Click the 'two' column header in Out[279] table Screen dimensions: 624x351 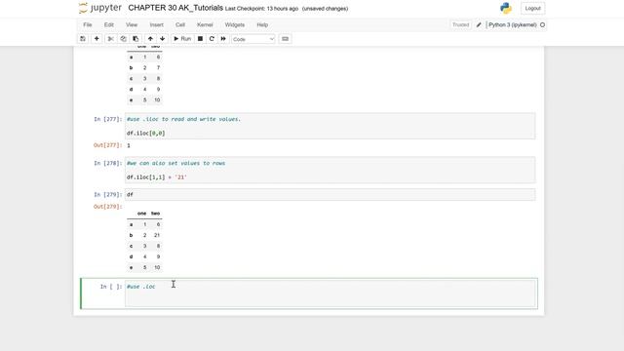pos(155,214)
